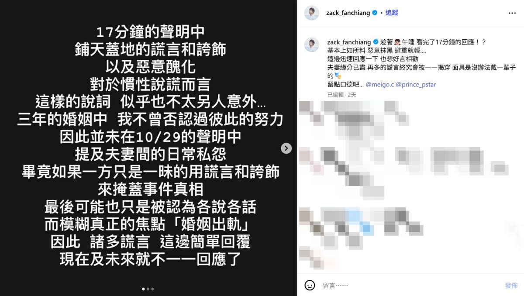524x296 pixels.
Task: Click the black statement text image
Action: 148,148
